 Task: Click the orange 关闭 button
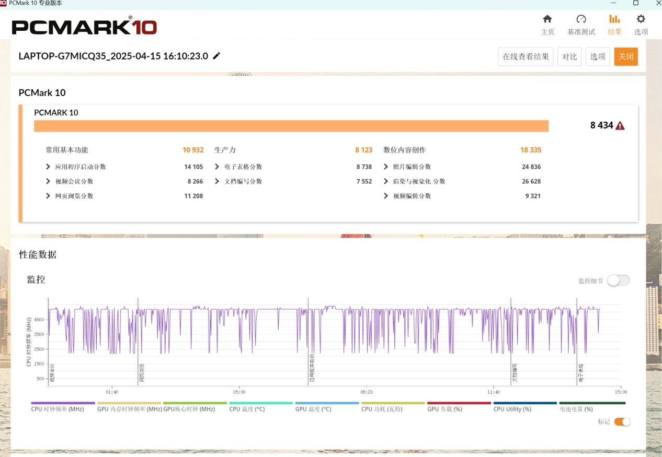[x=626, y=56]
